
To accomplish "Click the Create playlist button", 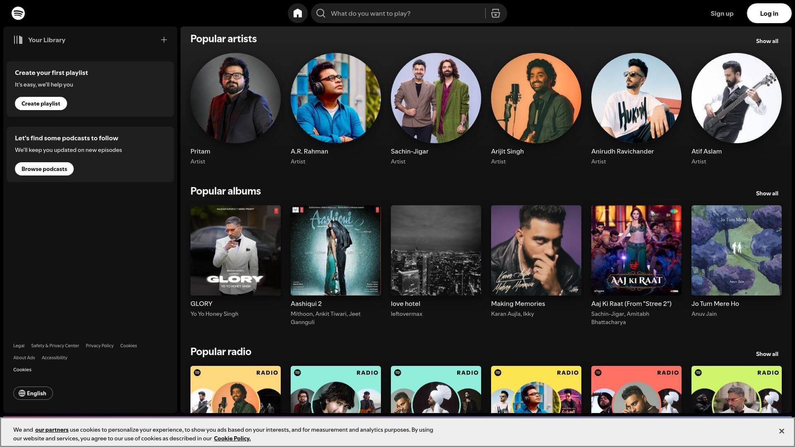I will pos(41,103).
